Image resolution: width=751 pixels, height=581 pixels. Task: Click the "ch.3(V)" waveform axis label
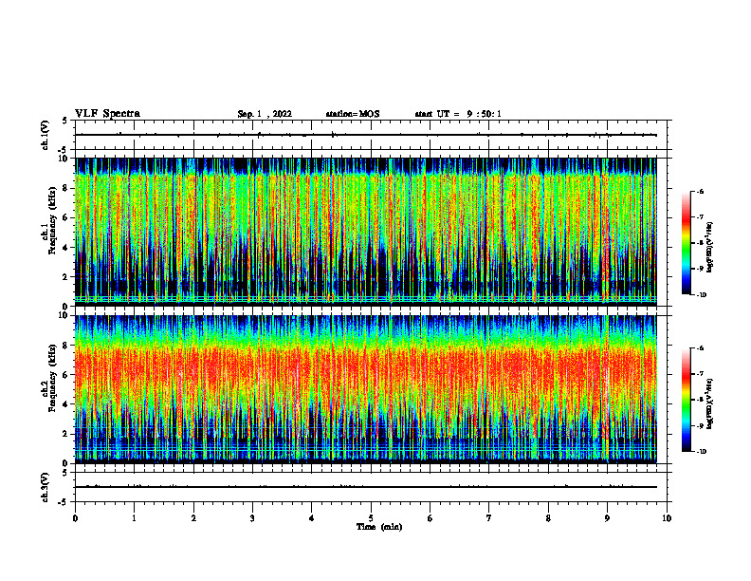point(46,487)
